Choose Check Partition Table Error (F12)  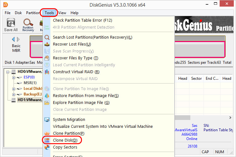83,20
